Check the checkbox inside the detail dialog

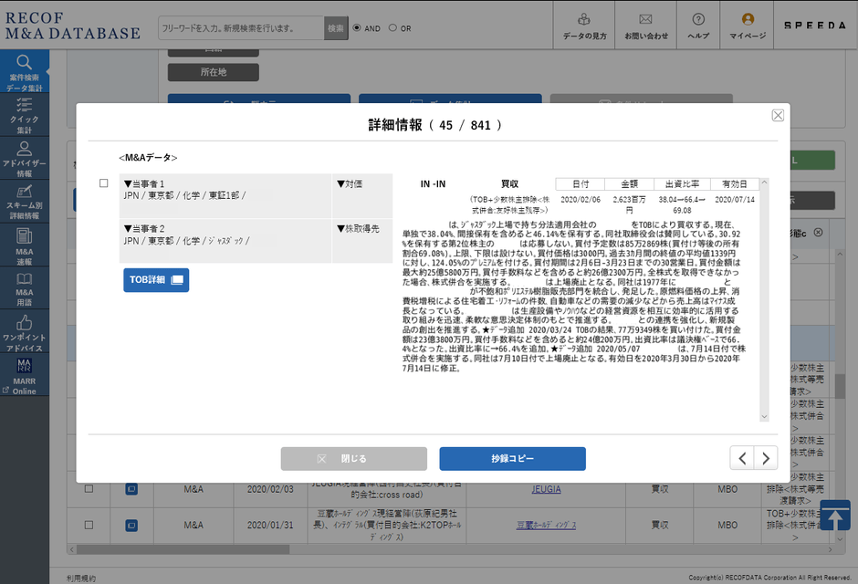coord(104,181)
